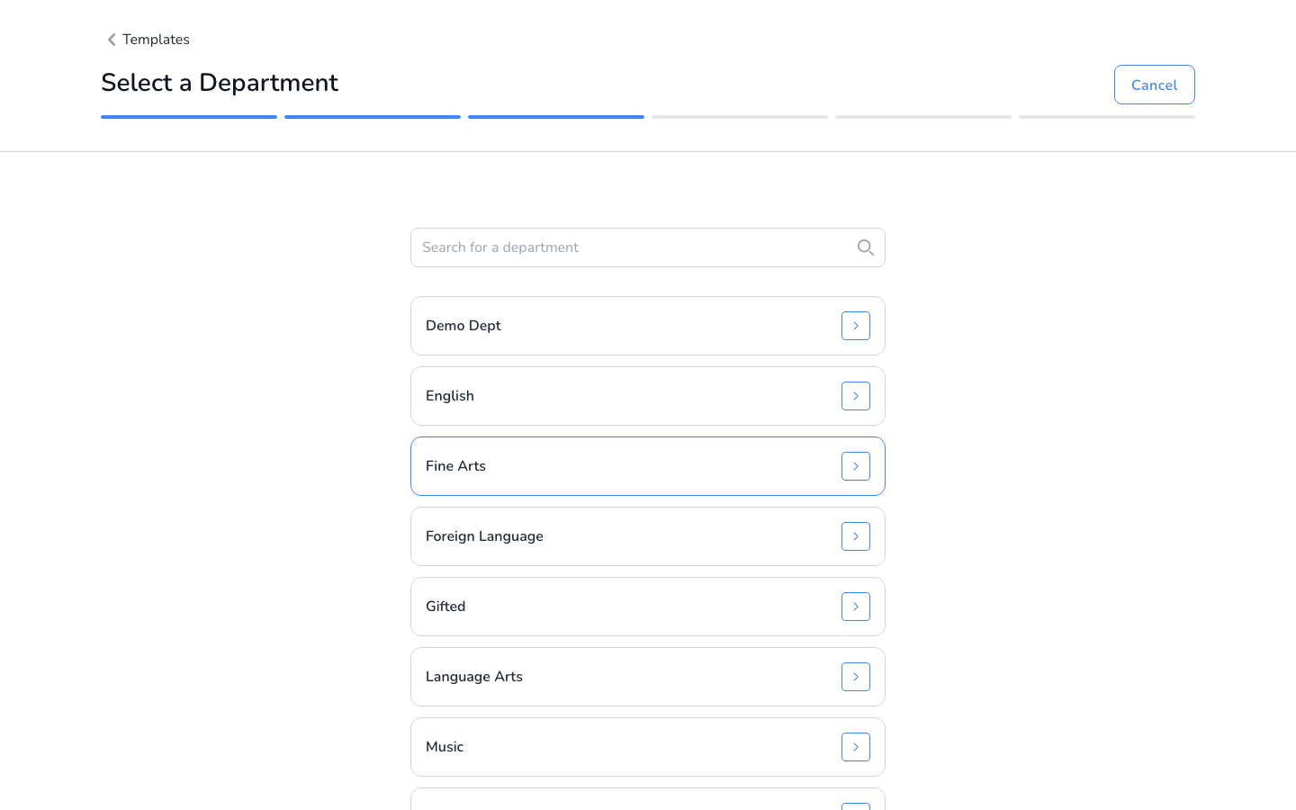Image resolution: width=1296 pixels, height=810 pixels.
Task: Open Demo Dept with its arrow button
Action: click(856, 326)
